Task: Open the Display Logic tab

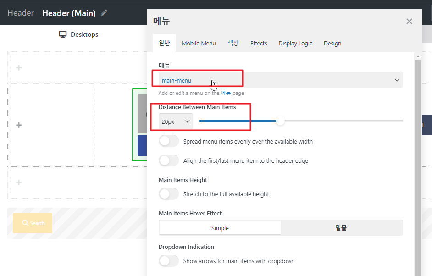Action: point(295,43)
